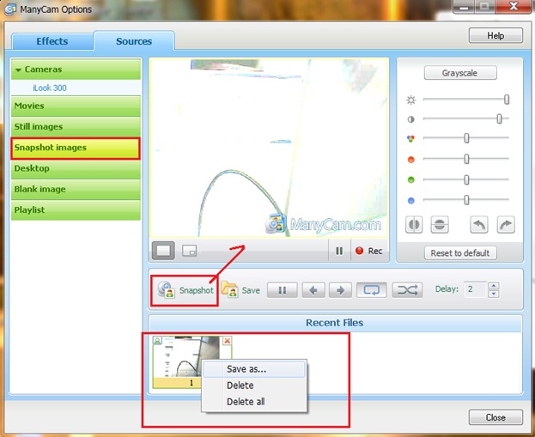535x437 pixels.
Task: Collapse the Cameras section
Action: pos(76,70)
